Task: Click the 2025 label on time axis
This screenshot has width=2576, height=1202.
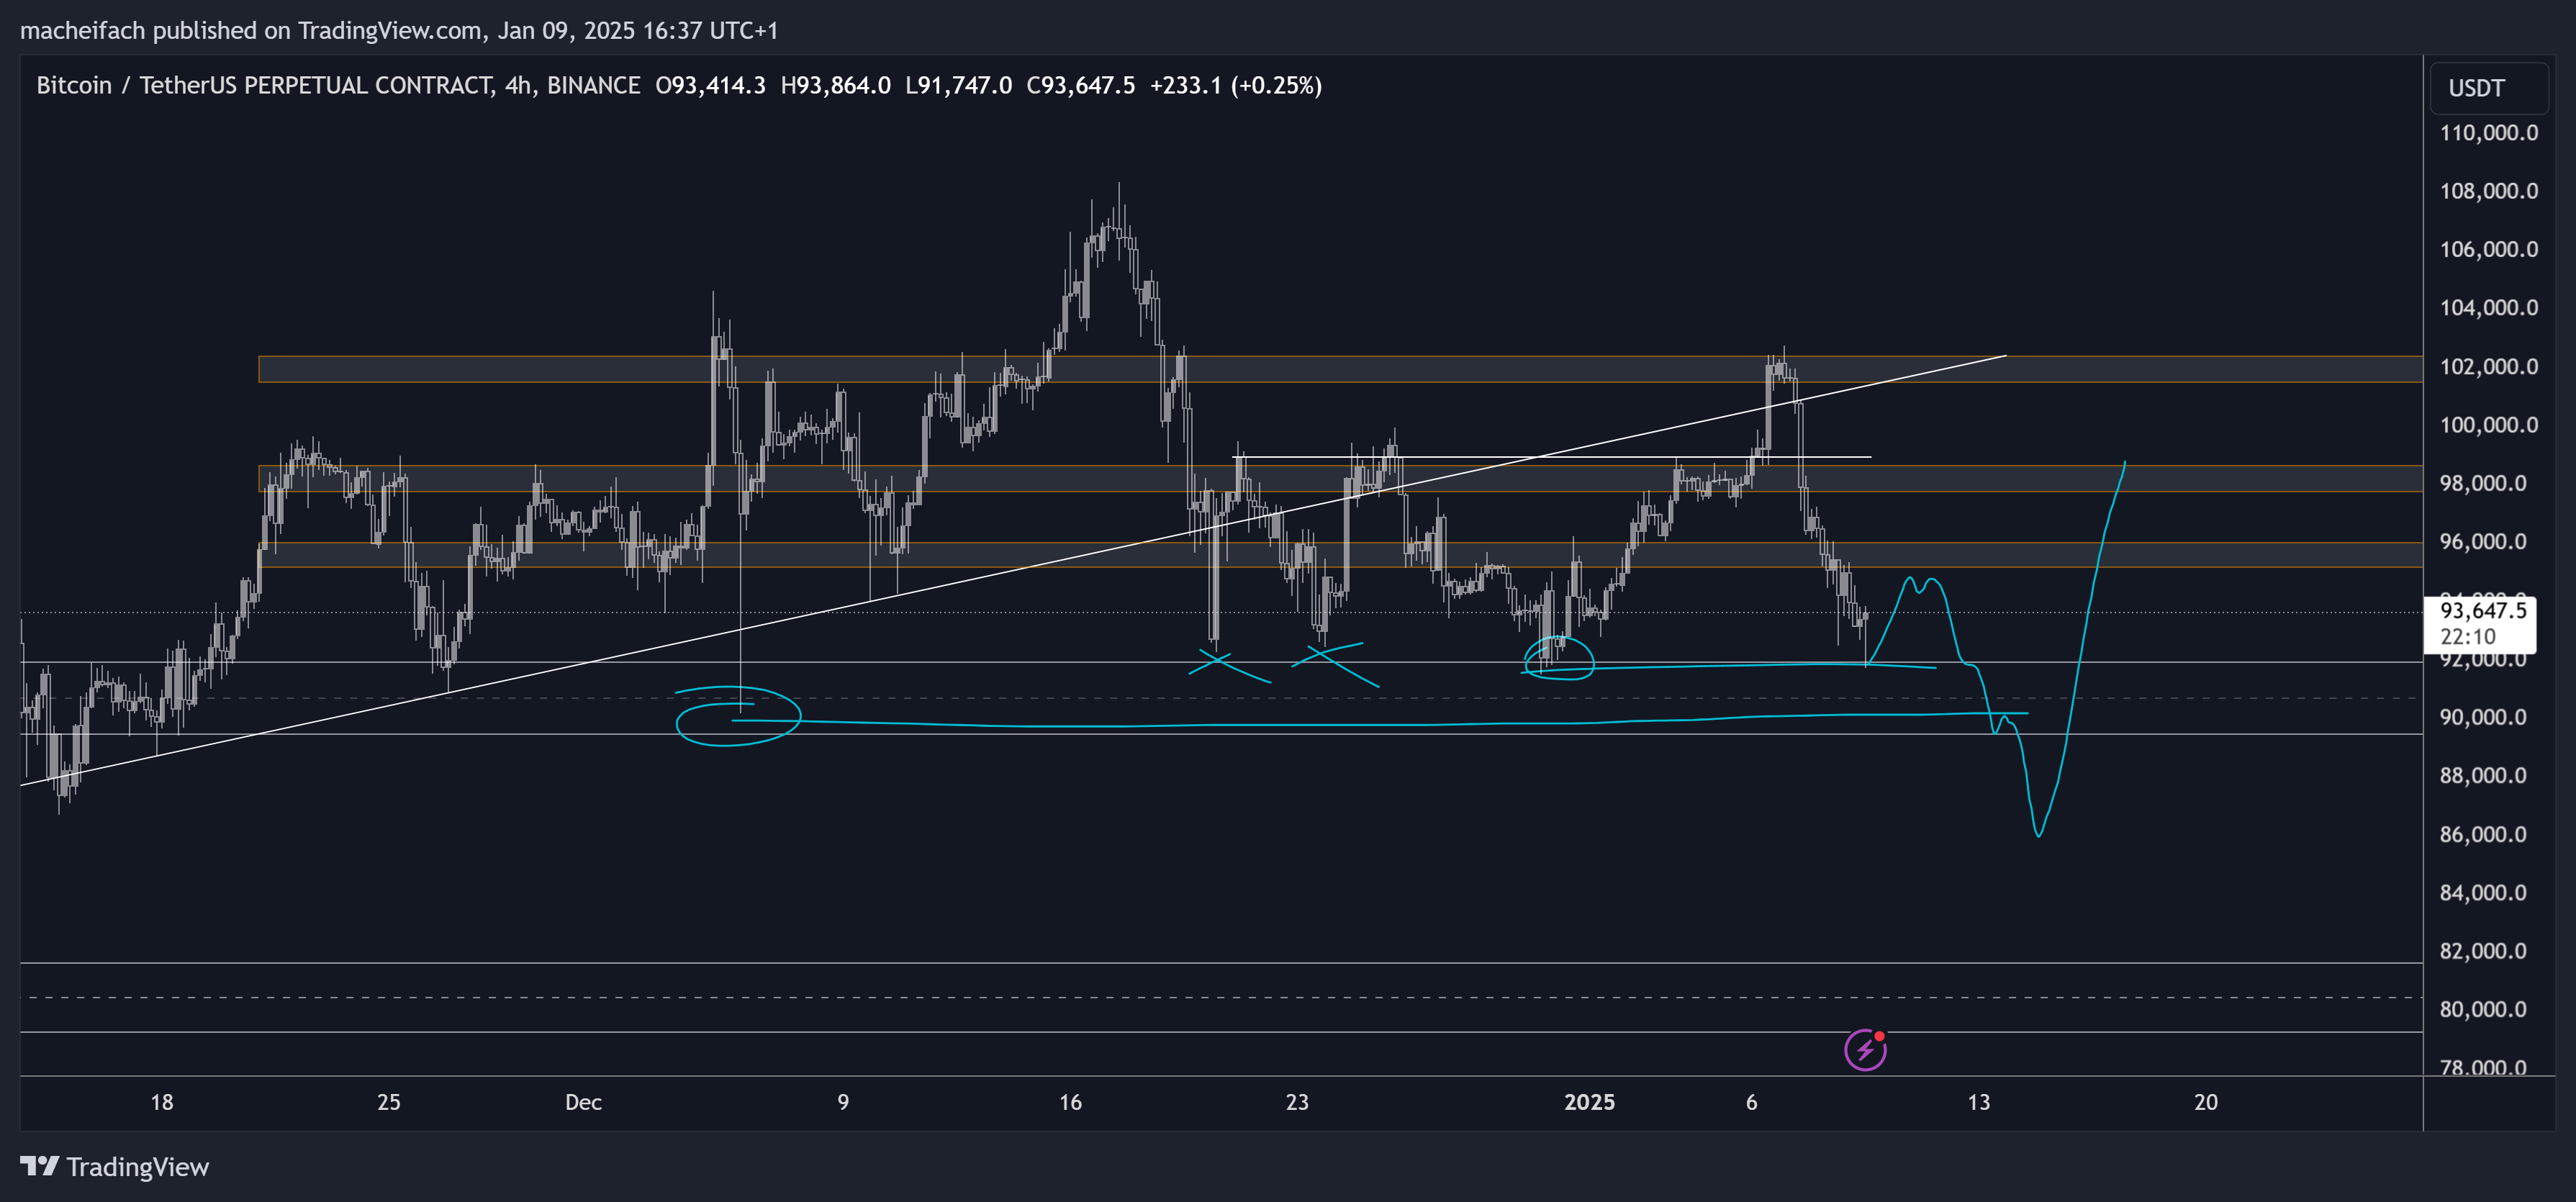Action: pyautogui.click(x=1589, y=1102)
